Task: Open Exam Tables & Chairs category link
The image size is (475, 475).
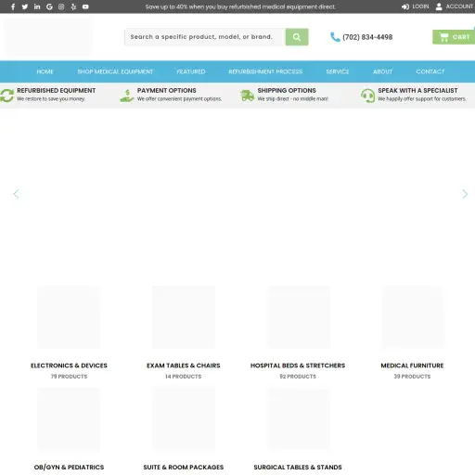Action: 184,366
